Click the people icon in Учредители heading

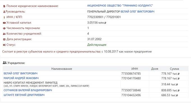click(x=4, y=63)
